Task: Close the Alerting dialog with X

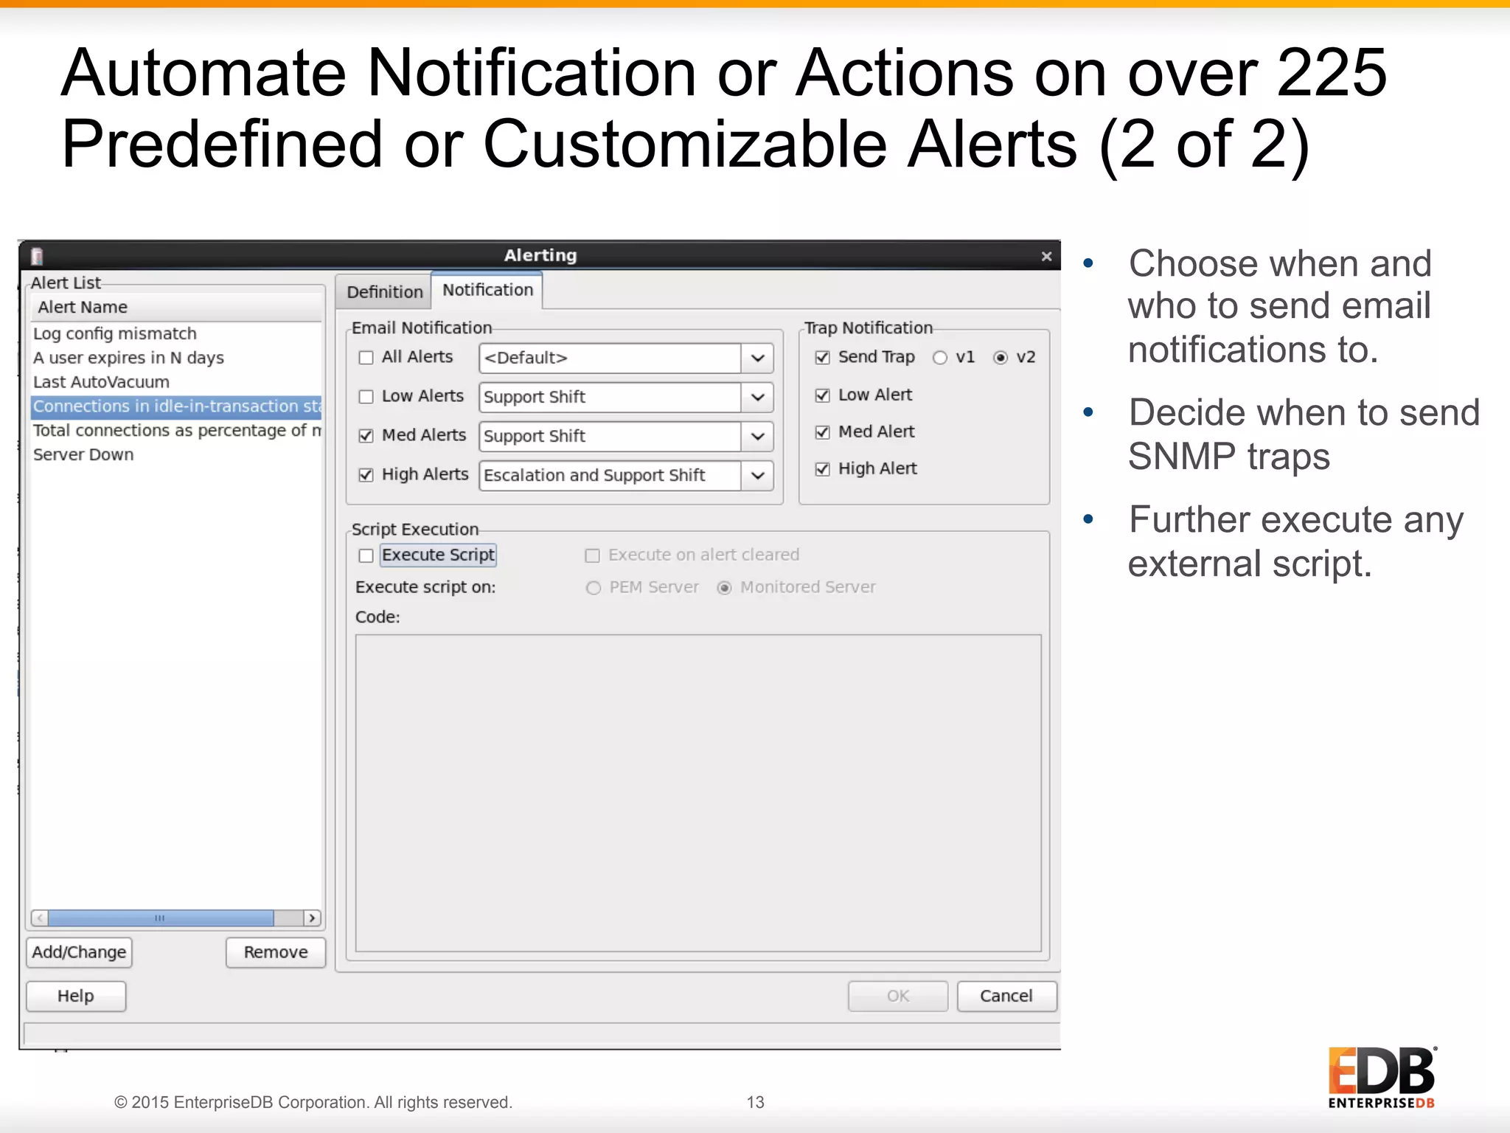Action: point(1045,256)
